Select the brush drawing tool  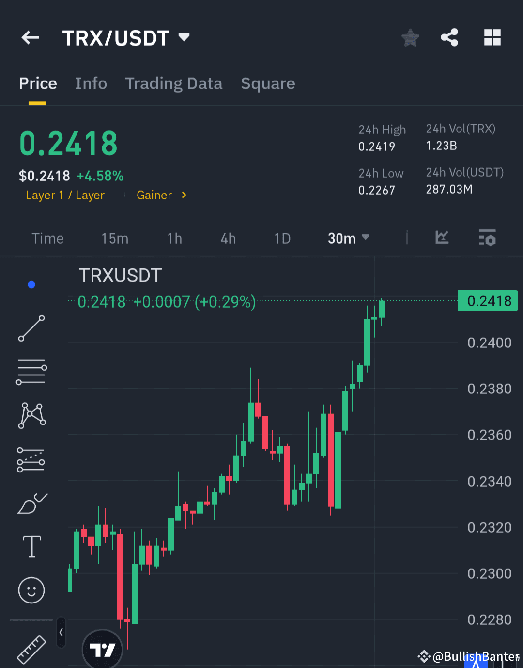tap(31, 504)
